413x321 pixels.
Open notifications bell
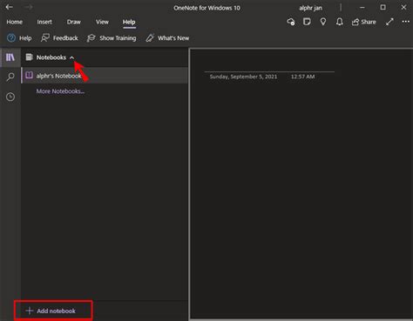[x=339, y=22]
